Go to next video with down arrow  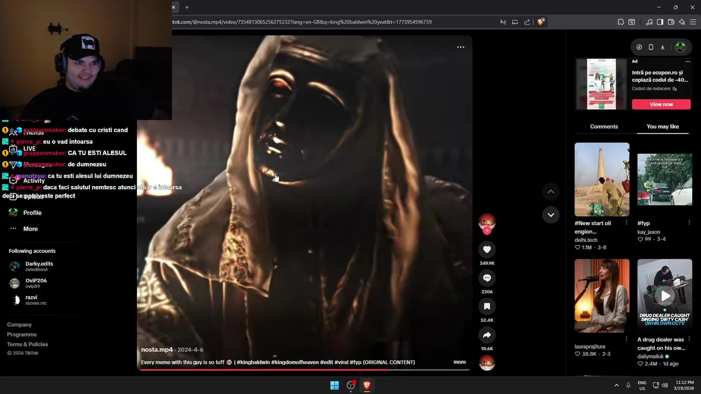(x=551, y=215)
